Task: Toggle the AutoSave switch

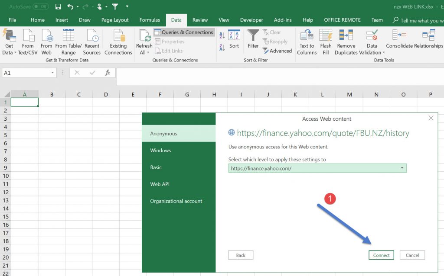Action: tap(41, 6)
